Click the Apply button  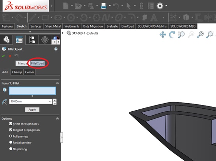32,110
